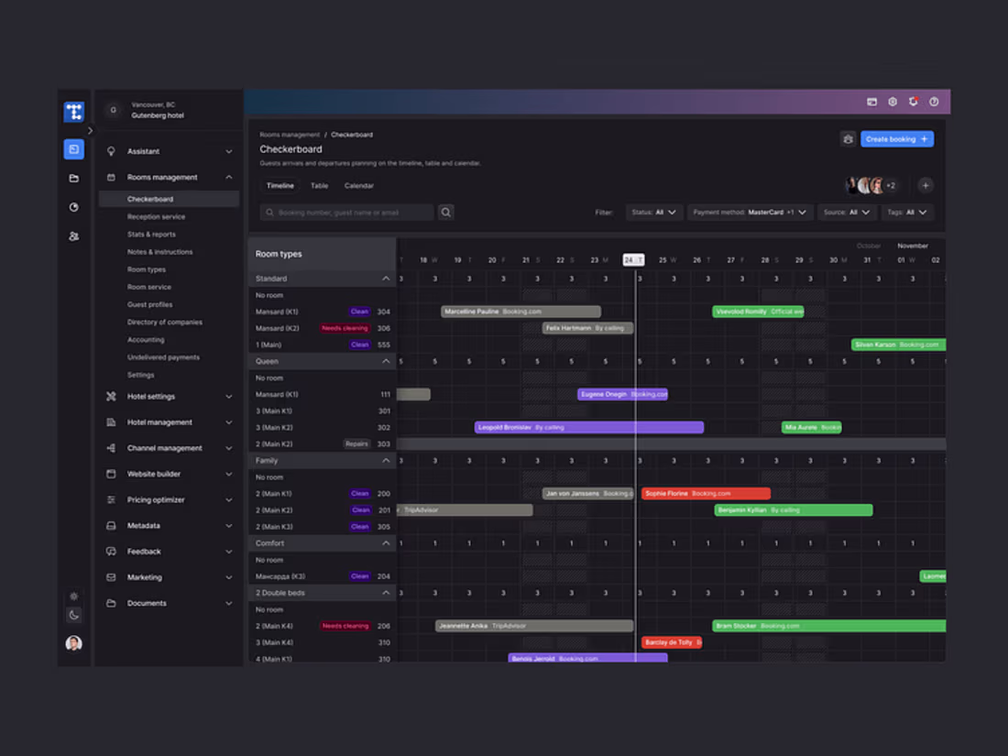Switch to the Calendar tab

click(x=358, y=185)
